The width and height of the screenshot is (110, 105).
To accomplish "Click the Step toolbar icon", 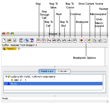I will pyautogui.click(x=39, y=40).
